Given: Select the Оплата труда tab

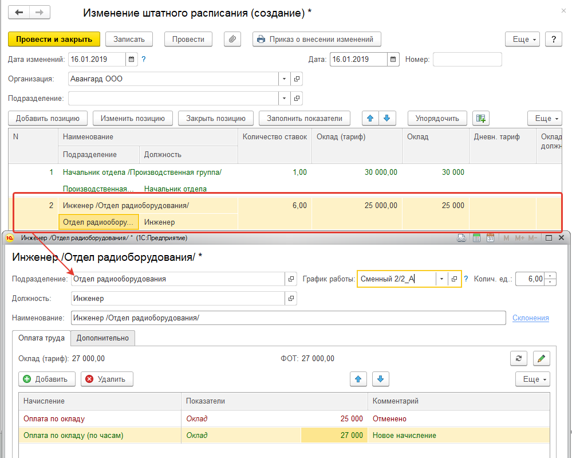Looking at the screenshot, I should point(41,338).
